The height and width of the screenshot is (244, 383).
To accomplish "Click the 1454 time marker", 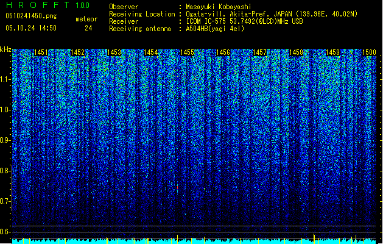I will [x=151, y=52].
